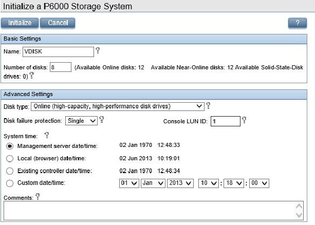Click the Basic Settings section header

click(x=154, y=39)
